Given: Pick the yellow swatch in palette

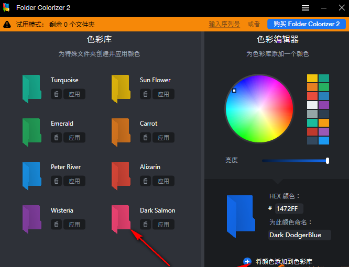Looking at the screenshot, I should (x=312, y=78).
